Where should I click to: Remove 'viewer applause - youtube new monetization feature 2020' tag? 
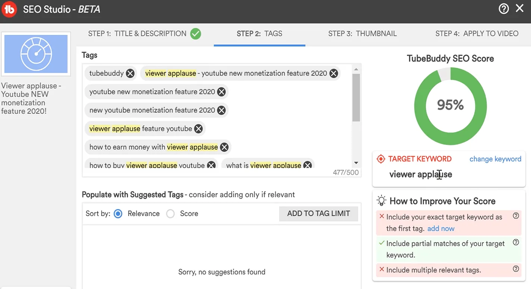(334, 73)
